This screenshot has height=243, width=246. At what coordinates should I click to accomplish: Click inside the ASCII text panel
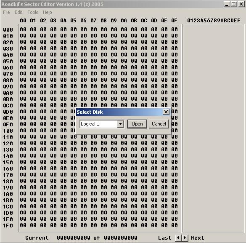[x=213, y=128]
